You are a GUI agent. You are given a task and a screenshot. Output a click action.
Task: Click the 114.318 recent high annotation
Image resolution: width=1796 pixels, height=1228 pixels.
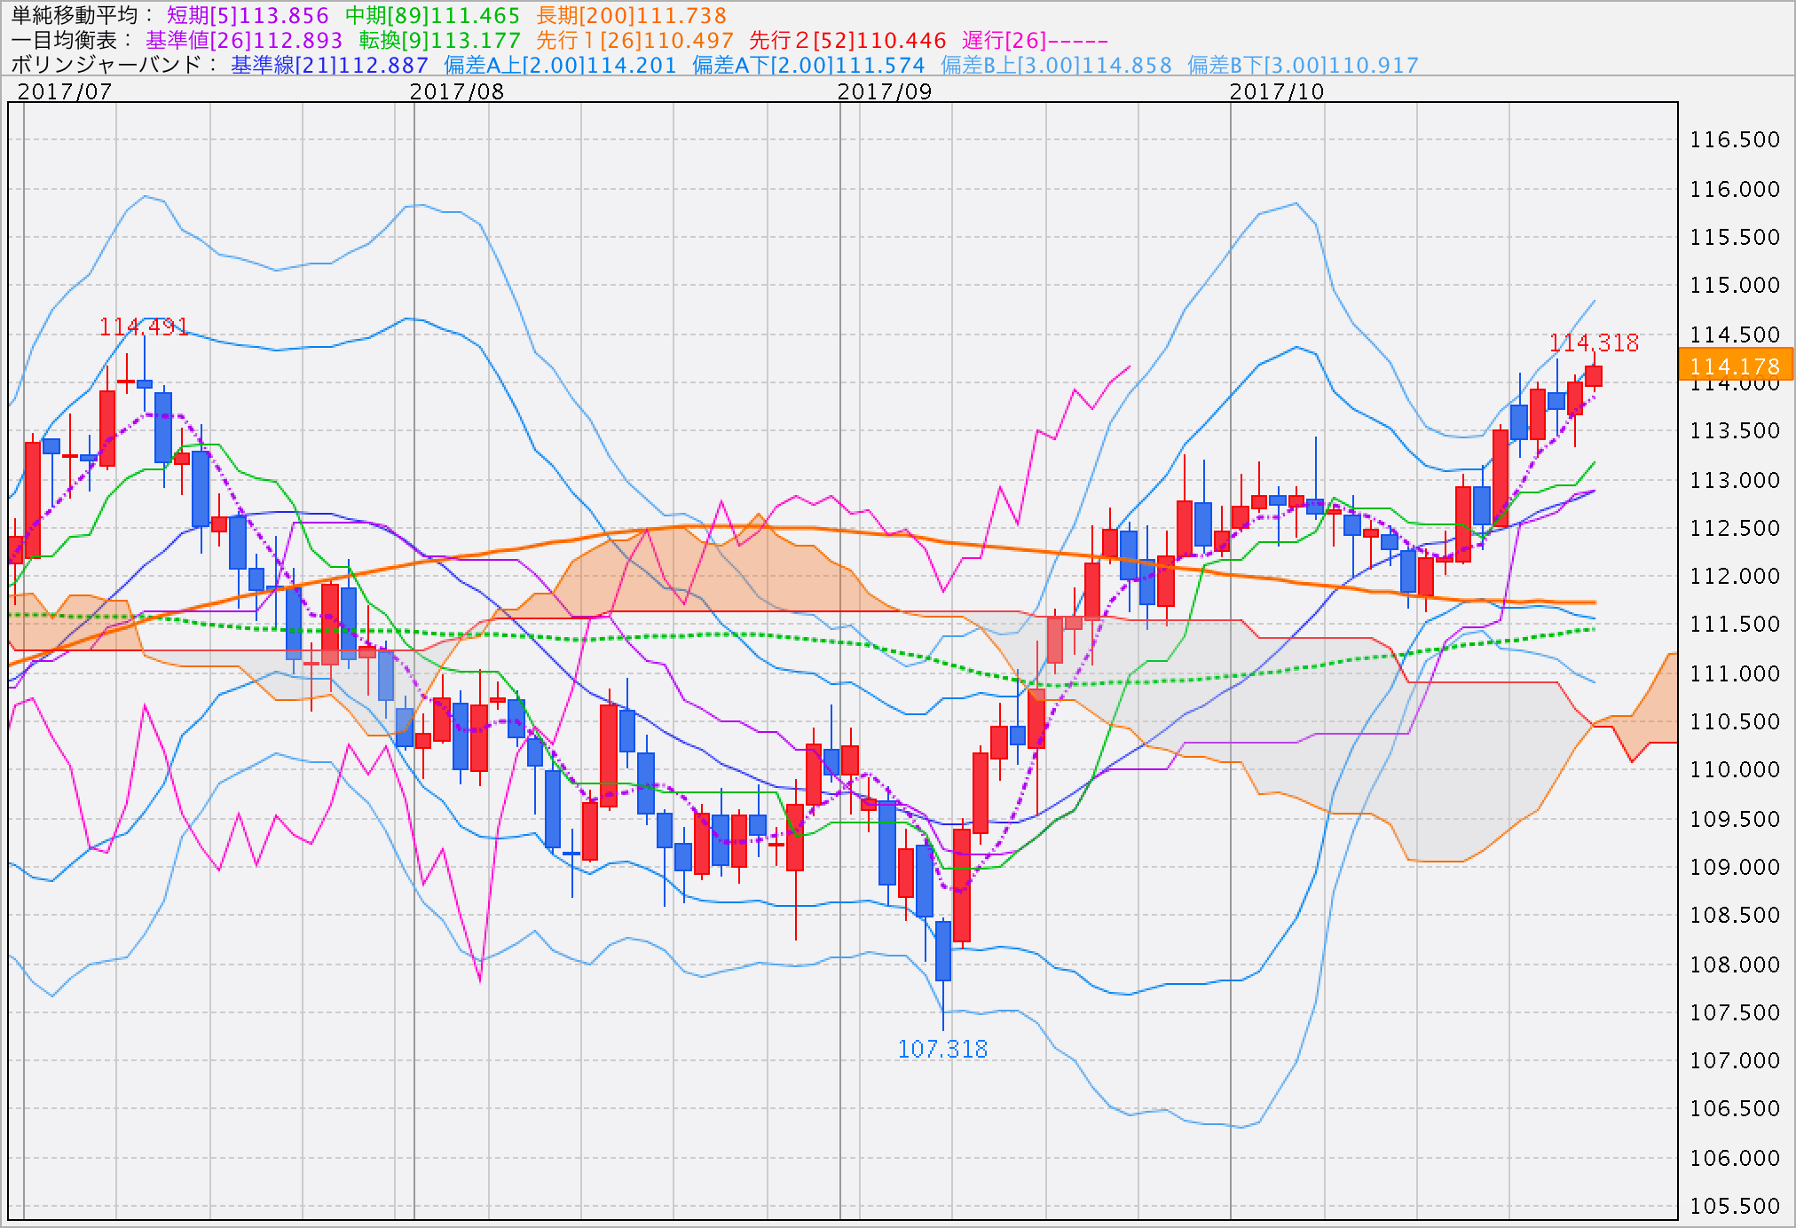click(x=1594, y=342)
